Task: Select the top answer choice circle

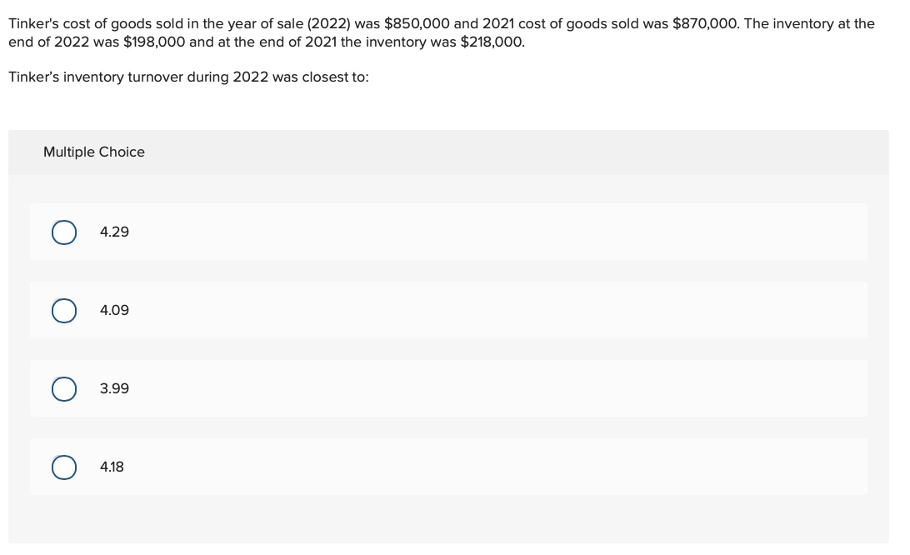Action: 64,232
